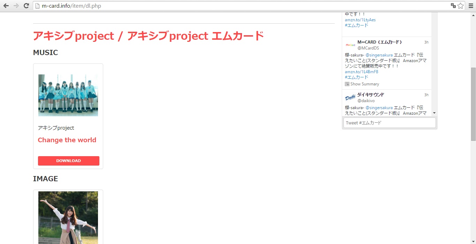Open @singersakura mention in ダイキサウンド tweet
The width and height of the screenshot is (476, 244).
[379, 108]
